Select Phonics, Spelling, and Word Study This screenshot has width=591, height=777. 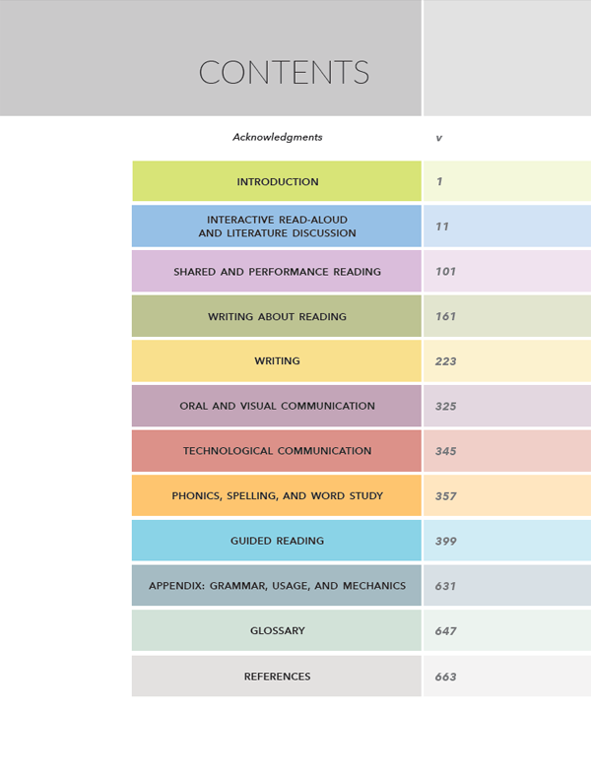[x=278, y=496]
